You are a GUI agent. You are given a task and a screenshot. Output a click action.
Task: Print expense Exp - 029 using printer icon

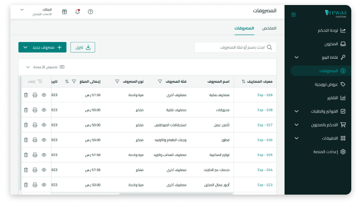pos(35,95)
